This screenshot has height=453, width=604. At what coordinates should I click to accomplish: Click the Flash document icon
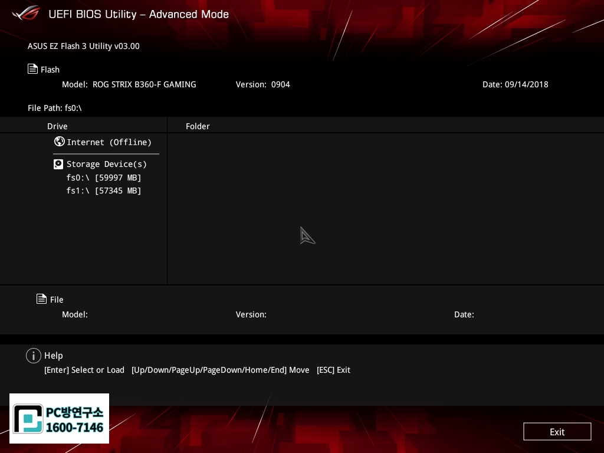[33, 69]
